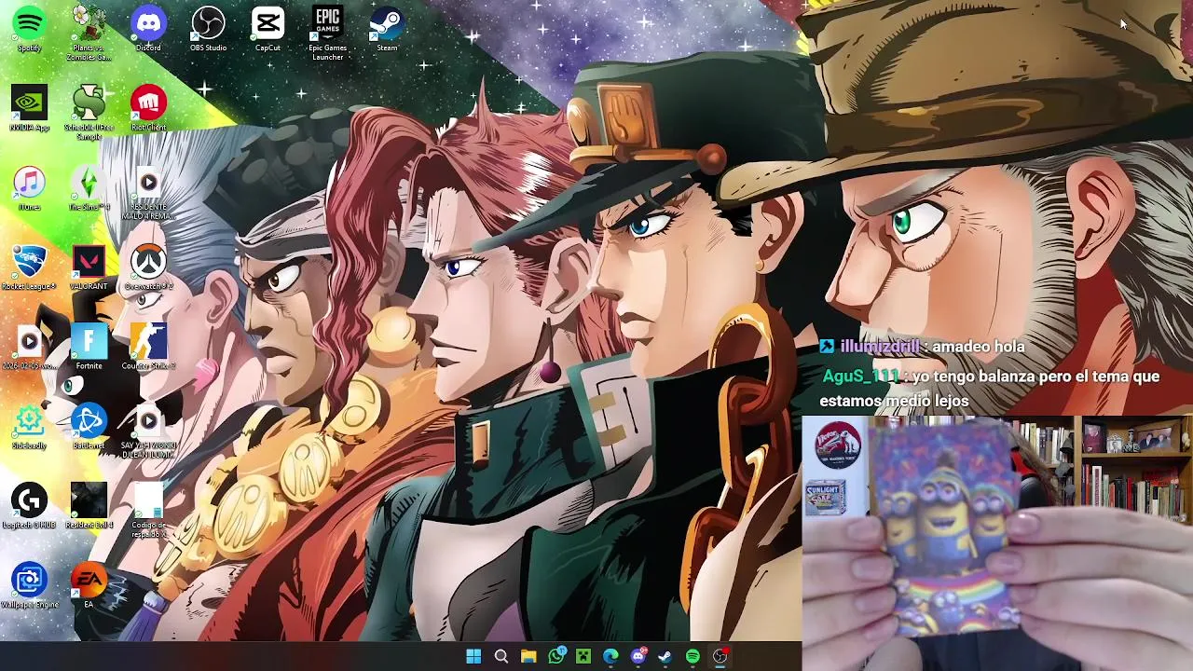Select the Schedule I Free Sample icon
The height and width of the screenshot is (671, 1193).
(89, 114)
